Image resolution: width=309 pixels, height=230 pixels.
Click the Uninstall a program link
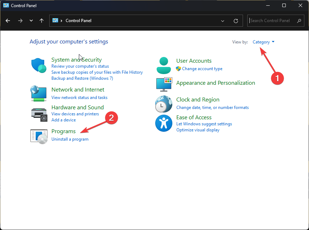click(x=70, y=139)
